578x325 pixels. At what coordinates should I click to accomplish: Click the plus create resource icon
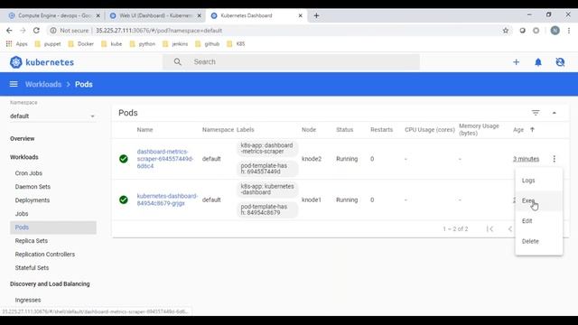coord(516,62)
